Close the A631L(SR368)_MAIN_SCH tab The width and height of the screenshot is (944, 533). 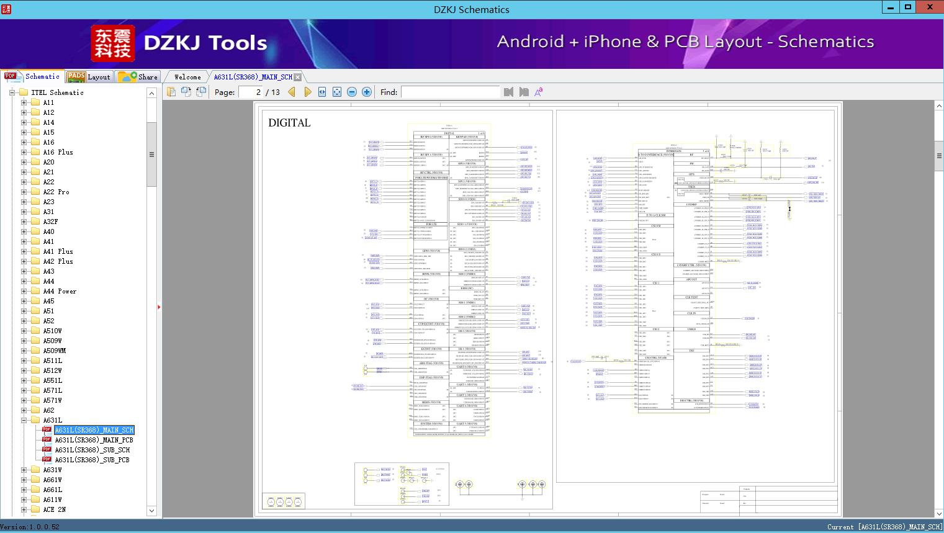[x=298, y=77]
